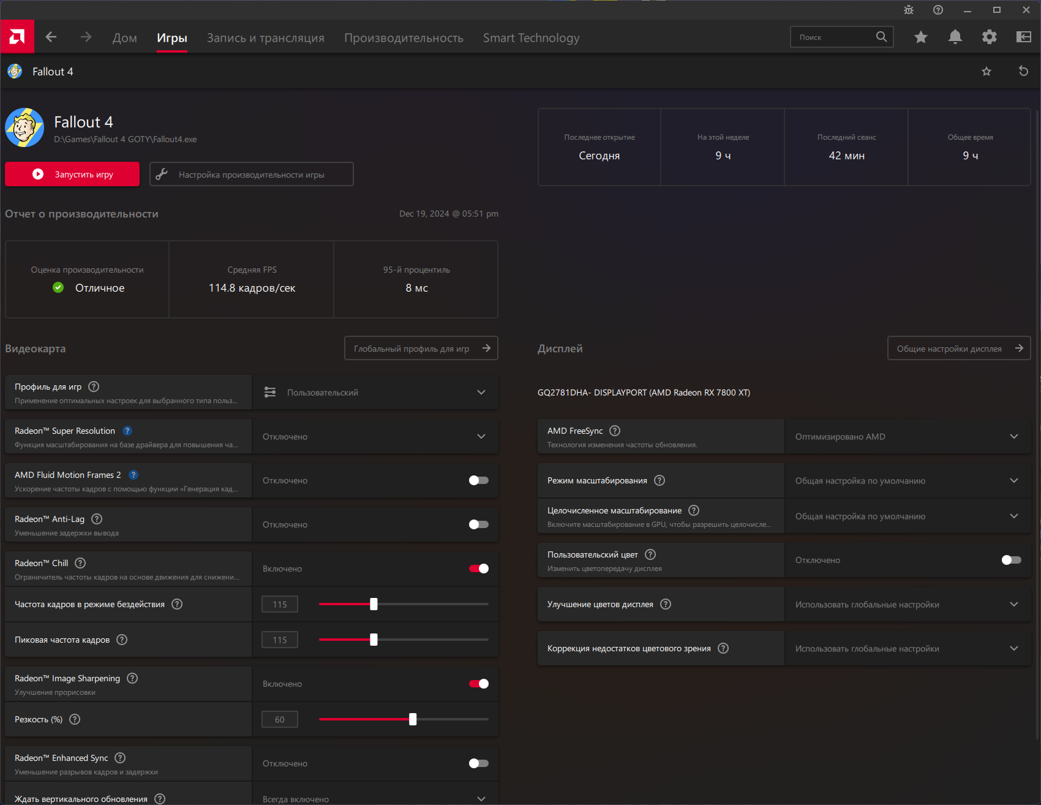Expand Radeon Super Resolution dropdown

point(375,436)
